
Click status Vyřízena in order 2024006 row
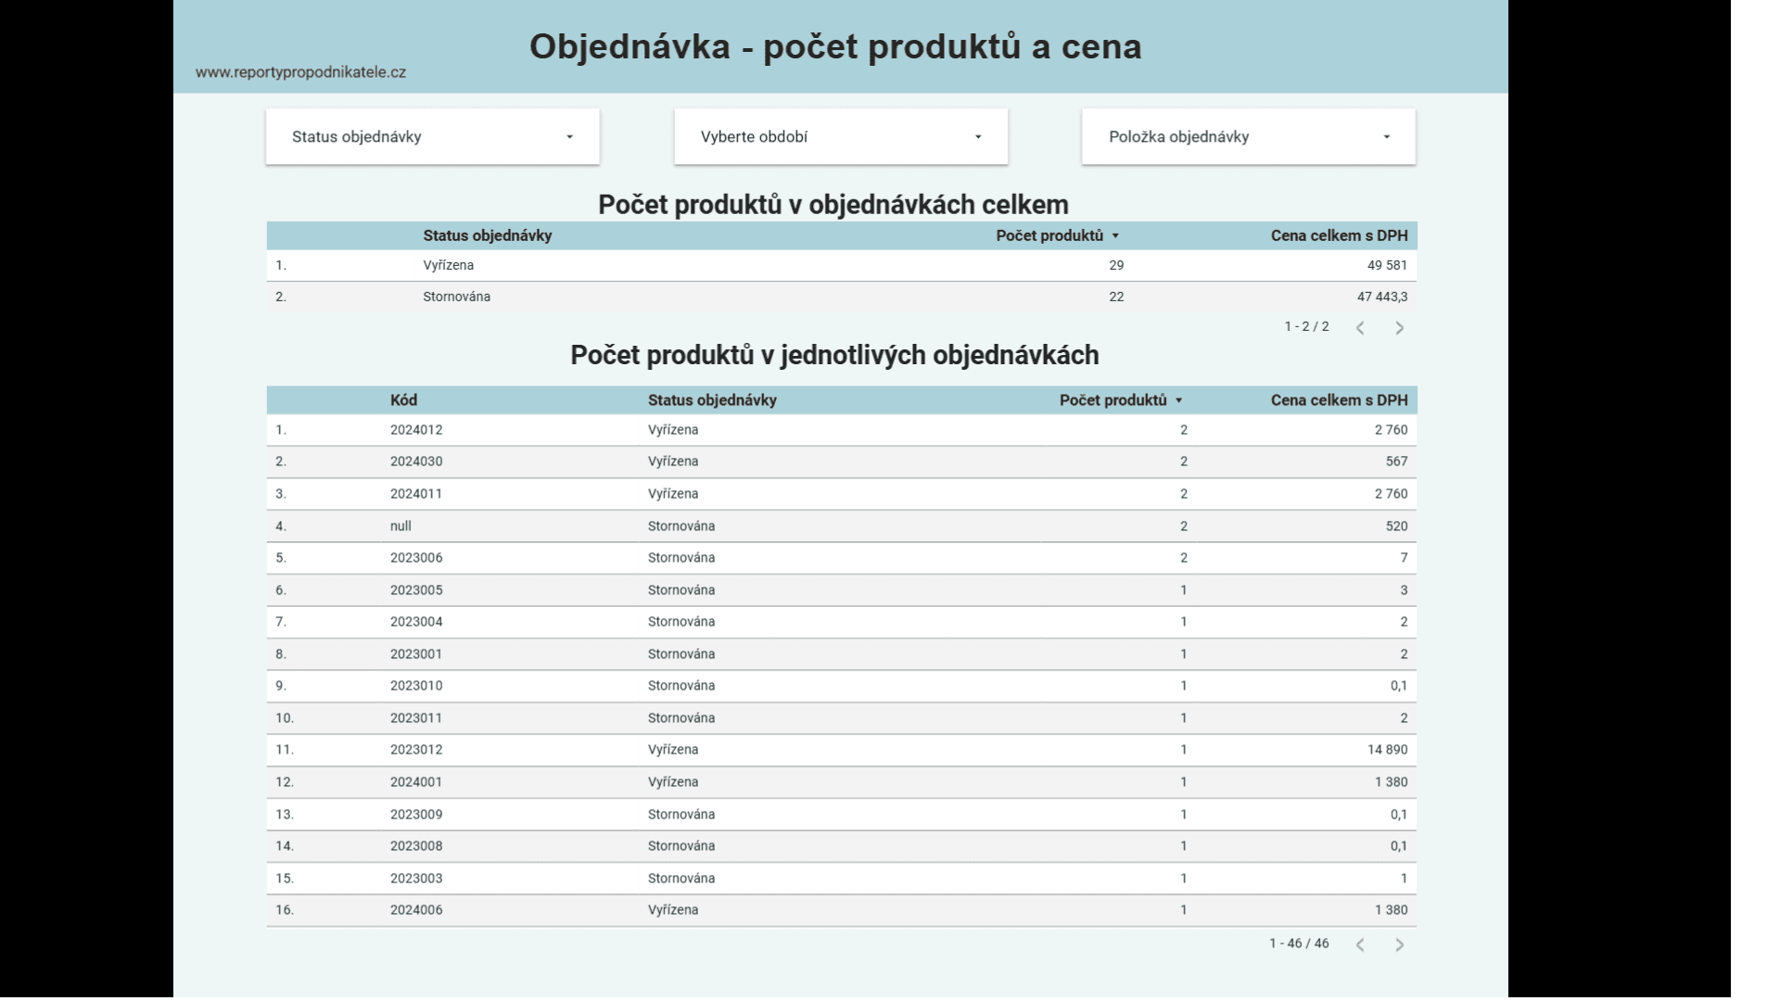(673, 910)
